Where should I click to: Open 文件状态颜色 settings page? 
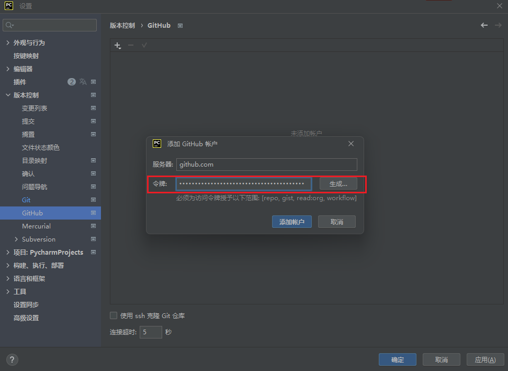click(x=40, y=147)
